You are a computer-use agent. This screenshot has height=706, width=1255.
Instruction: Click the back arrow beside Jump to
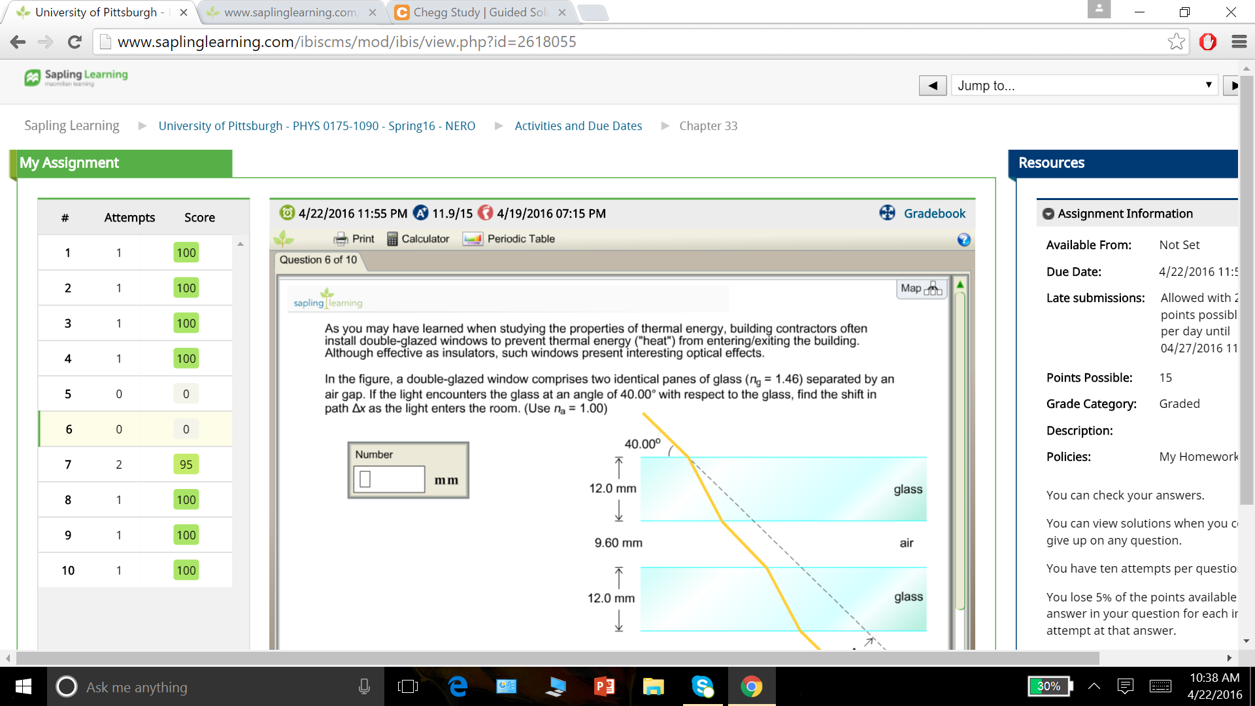click(933, 85)
